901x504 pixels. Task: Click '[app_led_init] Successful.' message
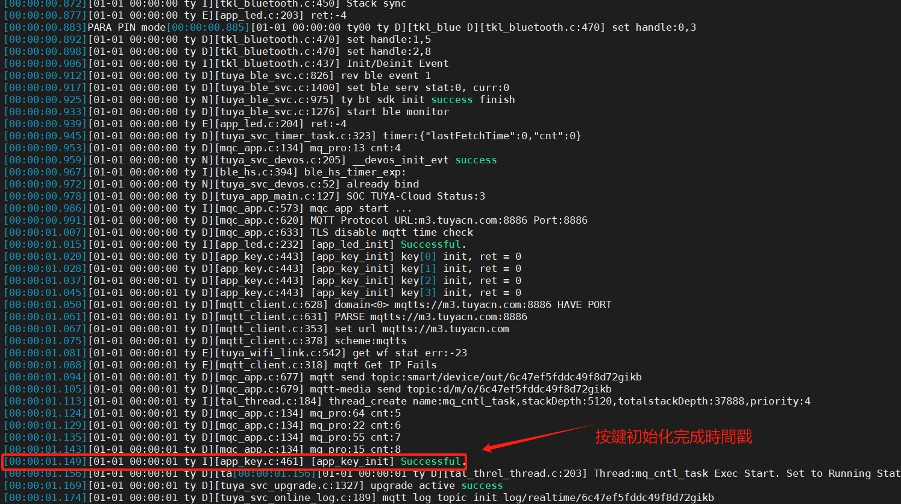pos(389,244)
